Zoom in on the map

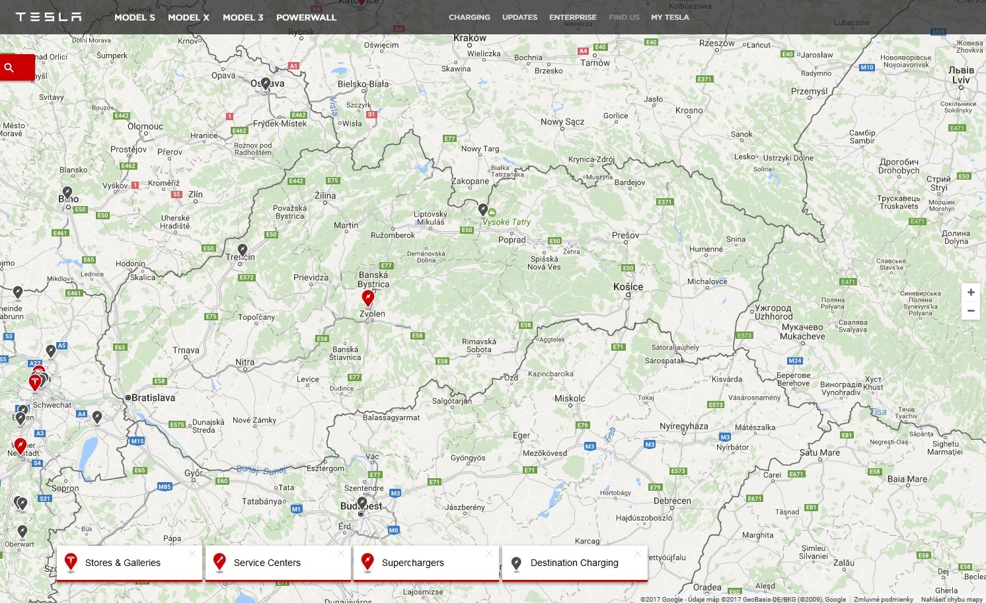tap(970, 293)
